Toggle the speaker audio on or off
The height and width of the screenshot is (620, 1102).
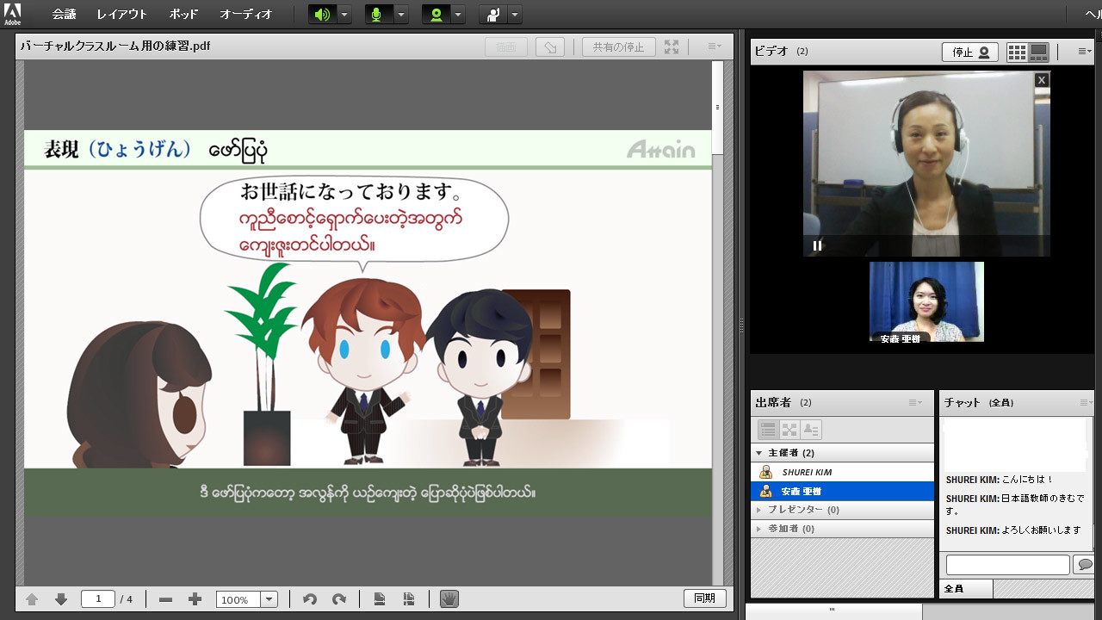tap(322, 15)
